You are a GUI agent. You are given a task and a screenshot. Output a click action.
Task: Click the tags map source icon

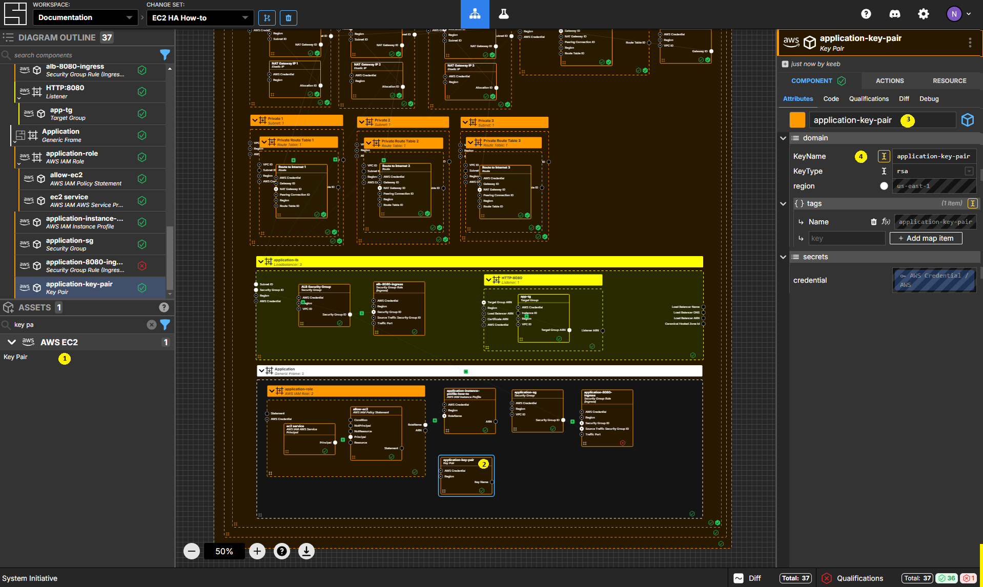972,203
